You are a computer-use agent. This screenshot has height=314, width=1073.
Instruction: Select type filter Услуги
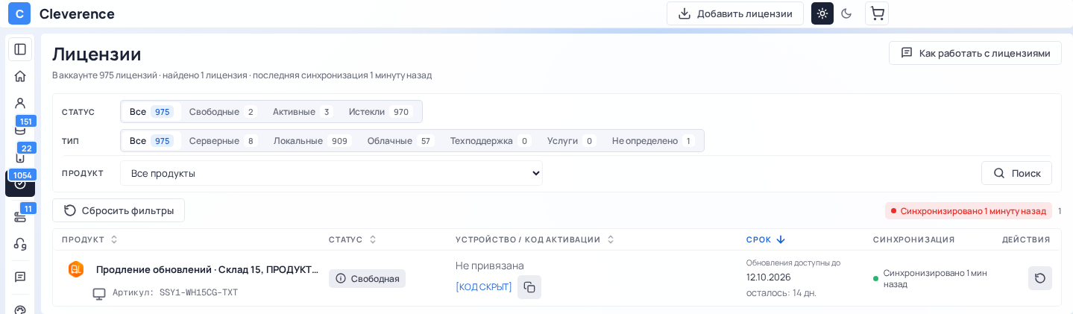tap(570, 141)
